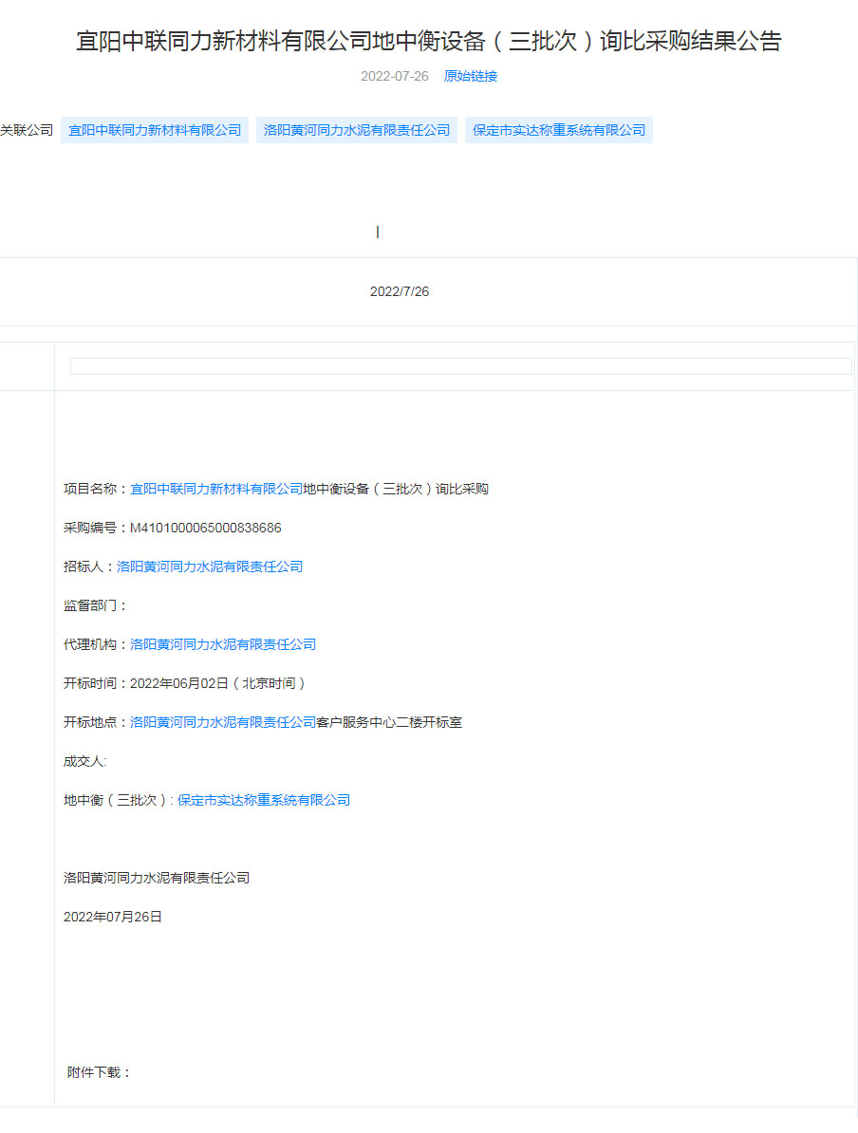Click the 附件下载 label
858x1133 pixels.
pos(100,1072)
